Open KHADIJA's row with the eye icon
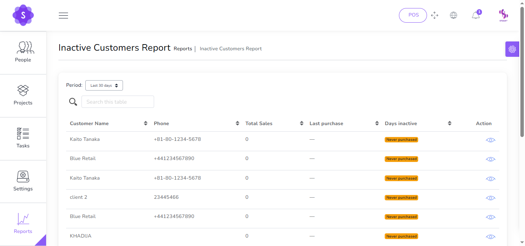 click(x=490, y=237)
